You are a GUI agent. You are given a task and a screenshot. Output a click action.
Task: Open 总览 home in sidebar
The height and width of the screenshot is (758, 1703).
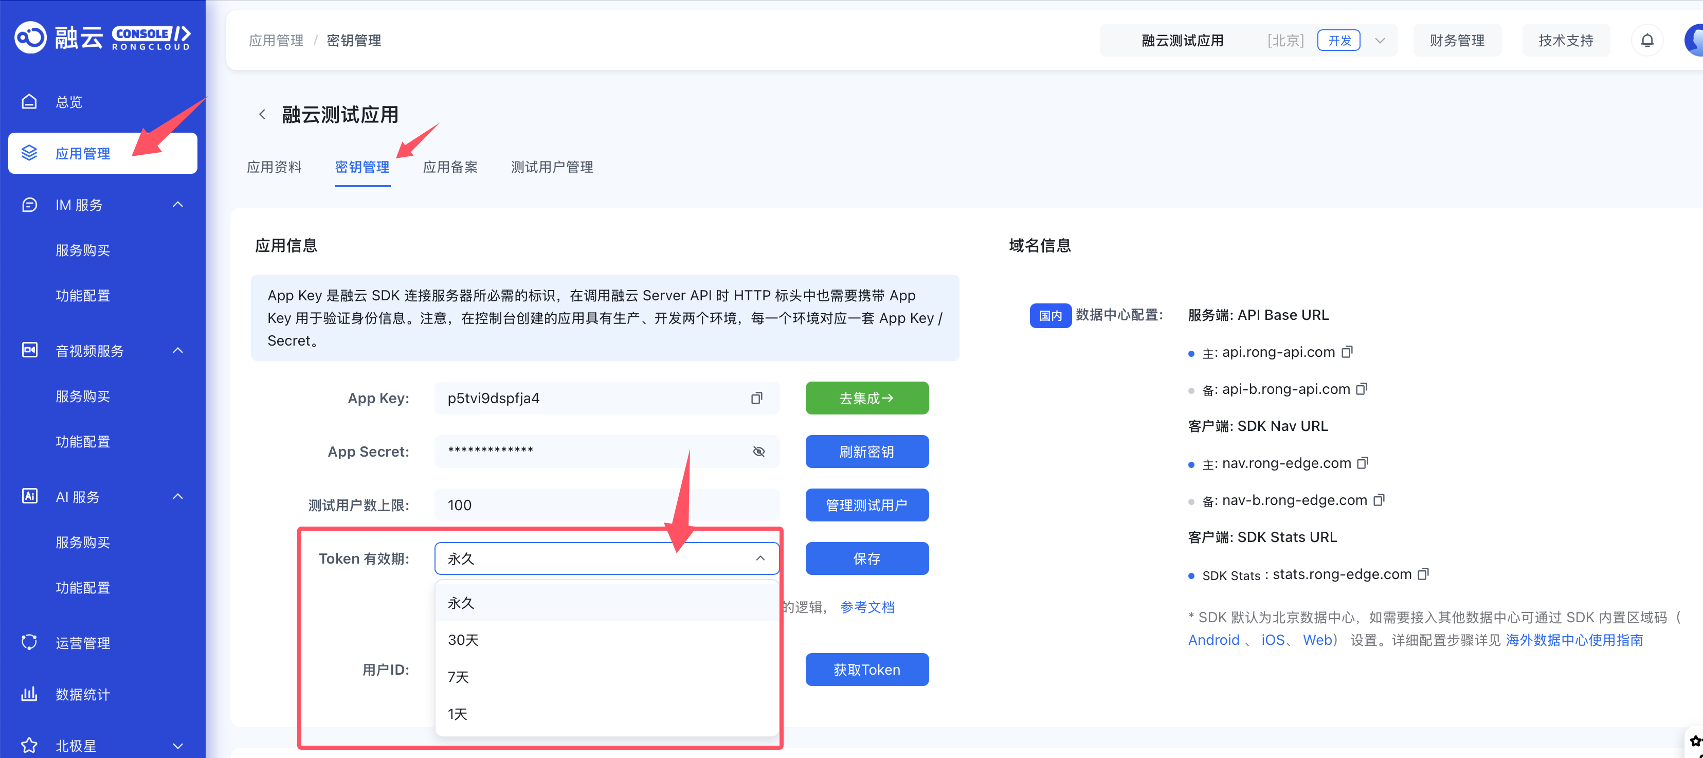tap(69, 102)
